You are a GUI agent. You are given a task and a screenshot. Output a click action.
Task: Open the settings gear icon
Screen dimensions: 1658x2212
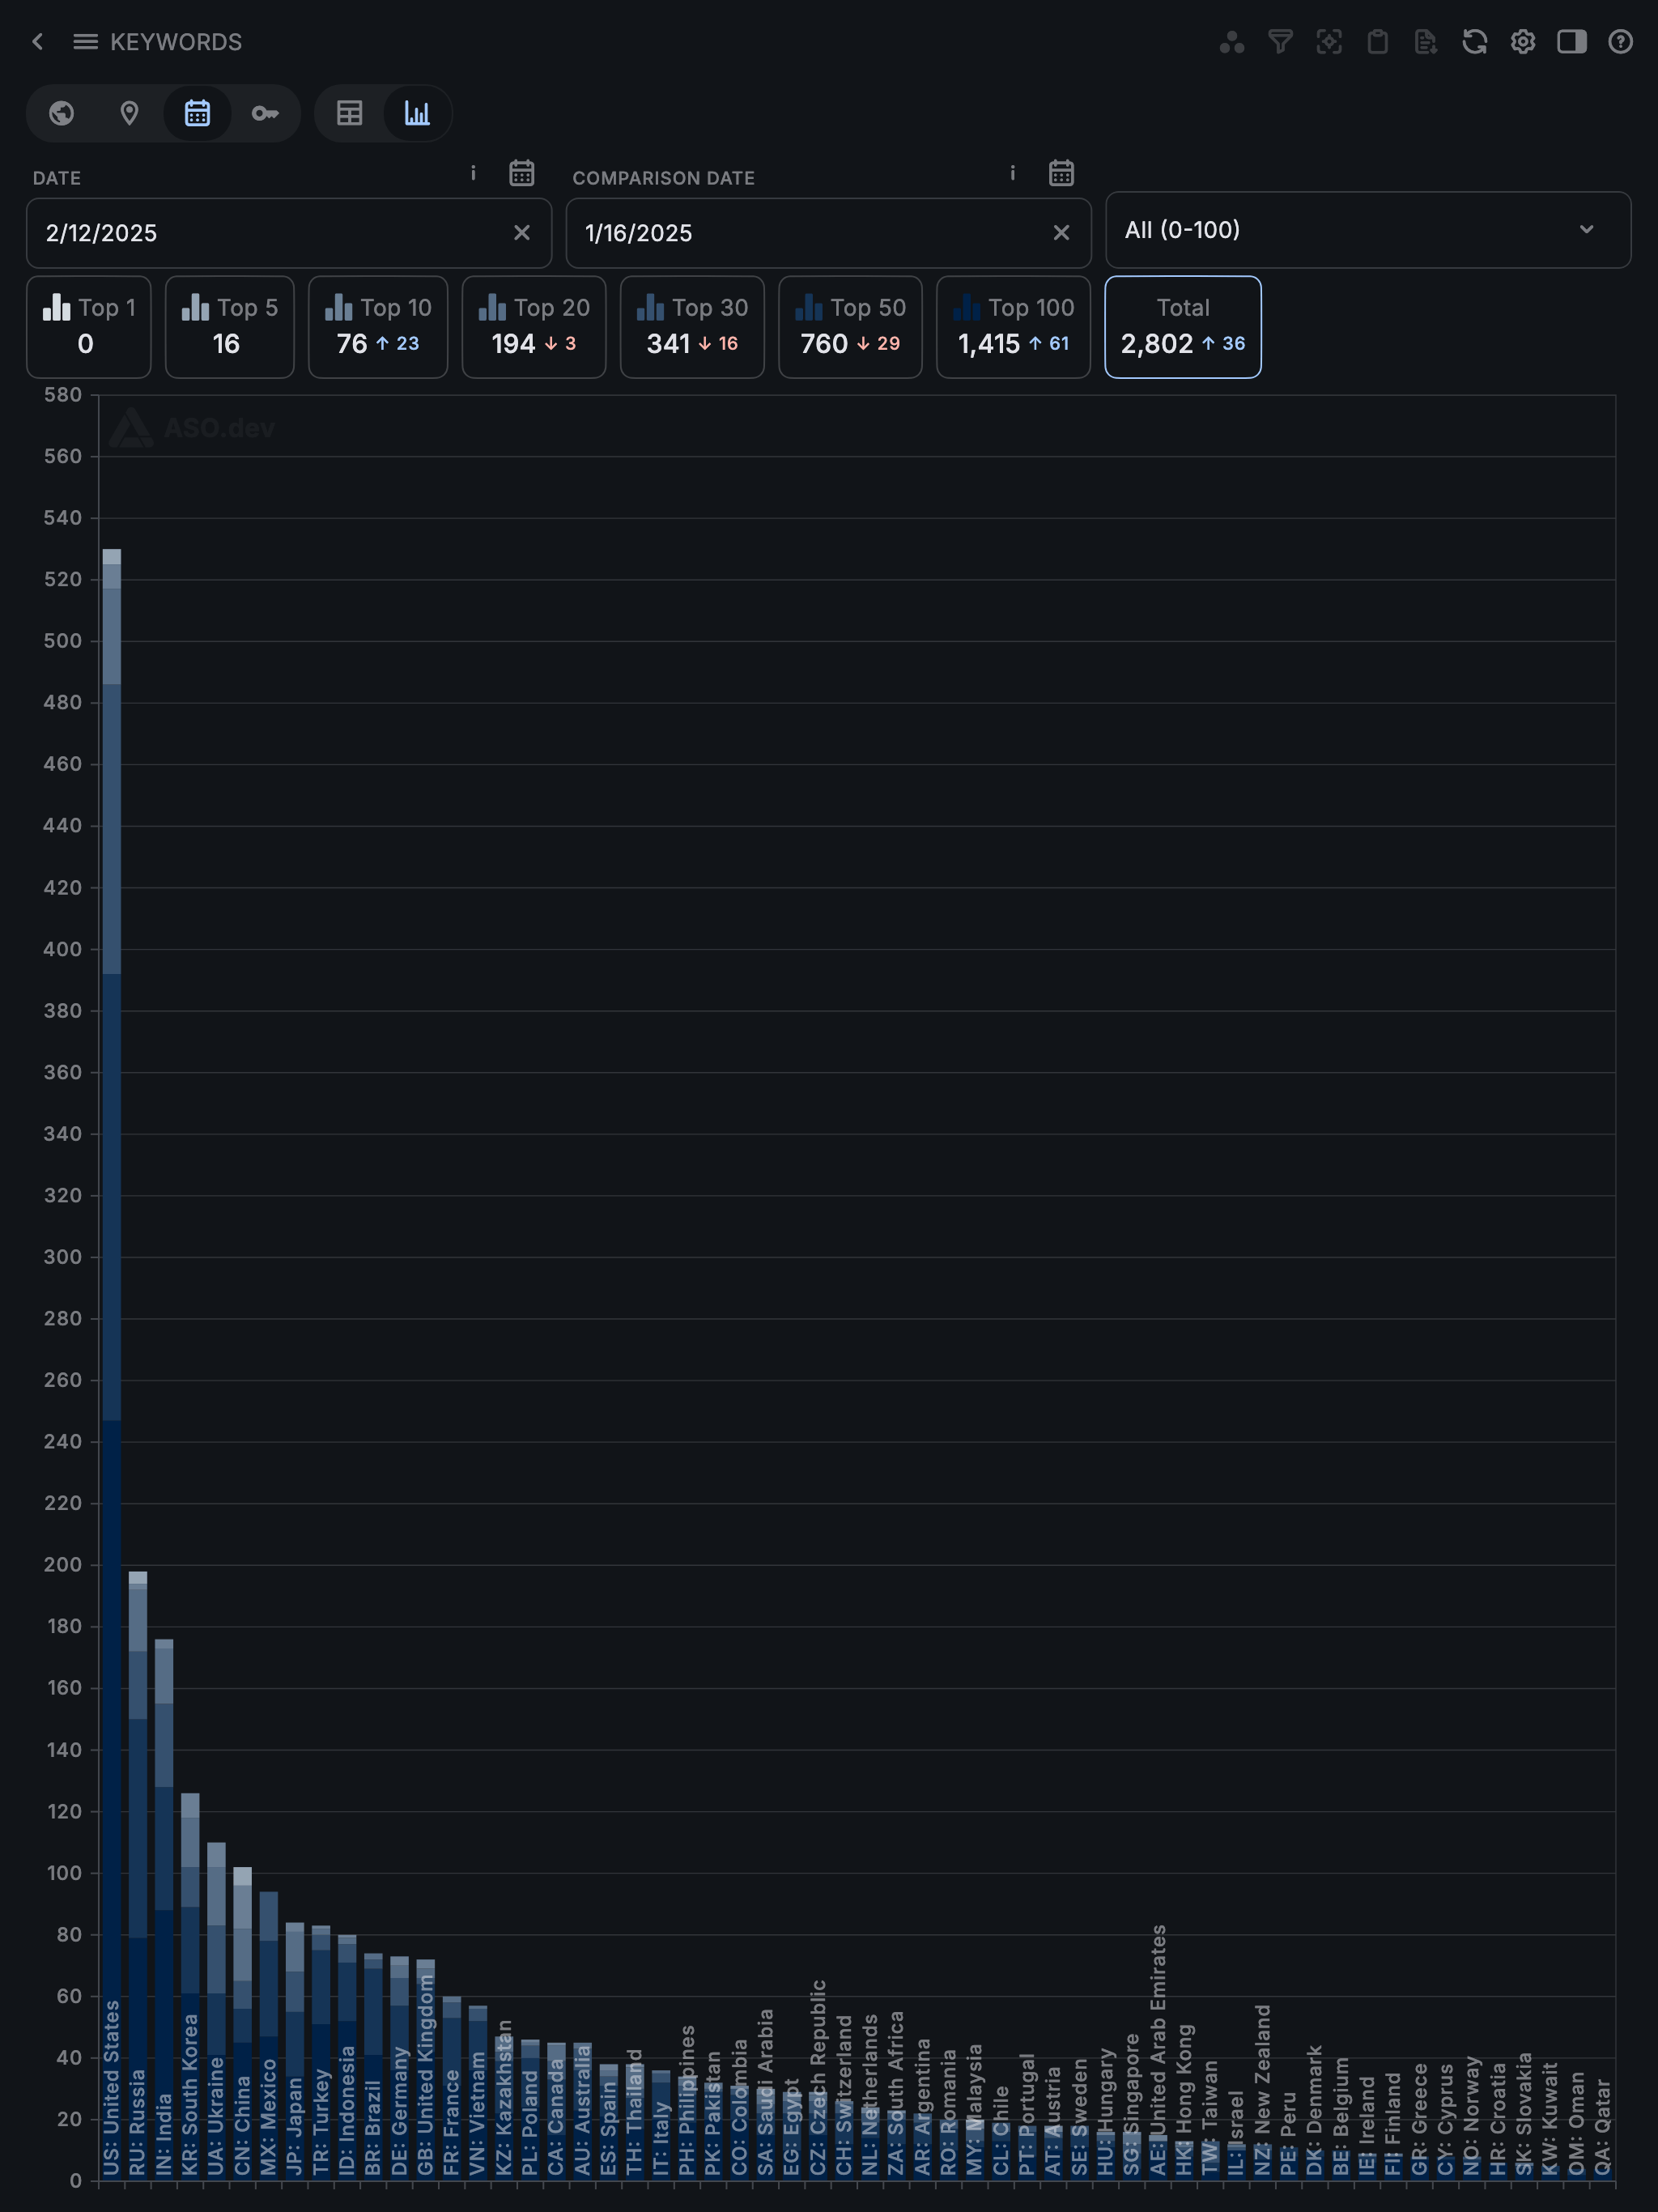(x=1522, y=42)
